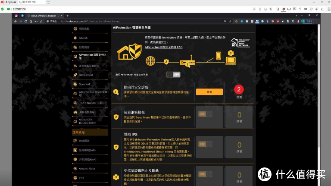
Task: Open the AiMesh sidebar item
Action: click(x=90, y=38)
